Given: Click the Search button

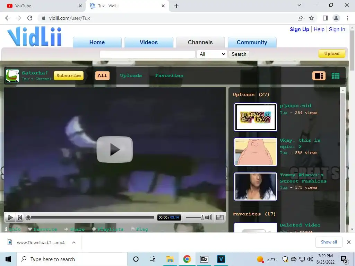Looking at the screenshot, I should click(239, 54).
